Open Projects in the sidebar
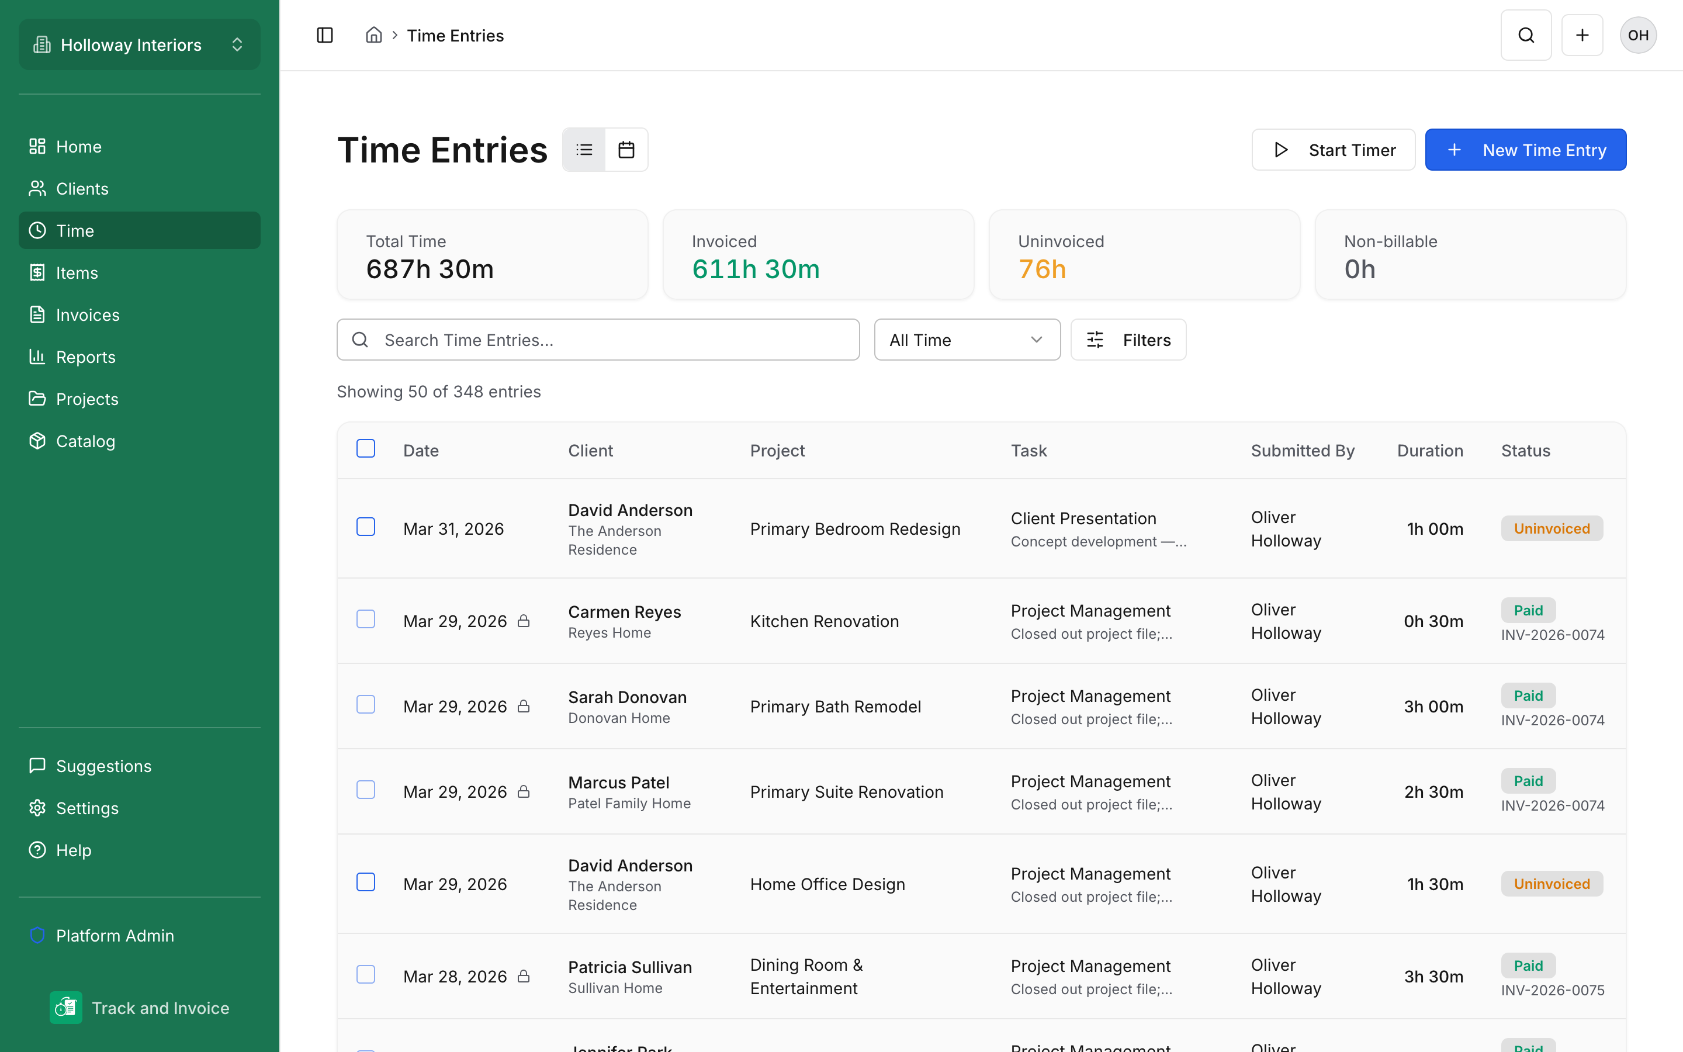Viewport: 1683px width, 1052px height. pyautogui.click(x=140, y=399)
